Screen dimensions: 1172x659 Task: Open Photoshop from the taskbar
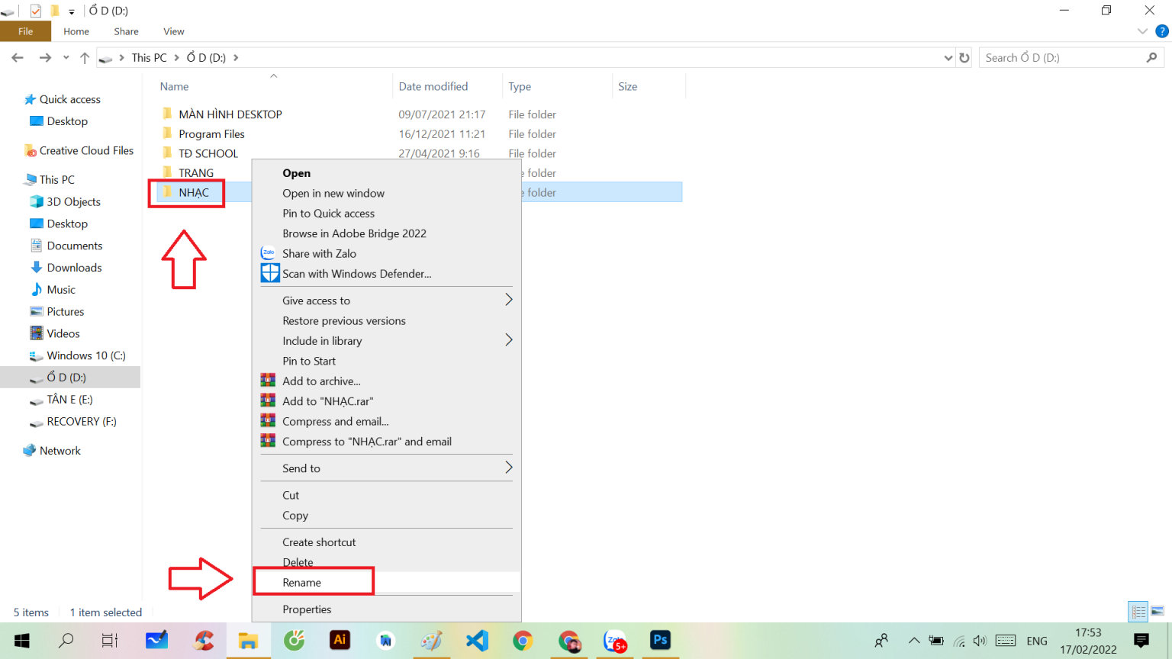tap(660, 641)
